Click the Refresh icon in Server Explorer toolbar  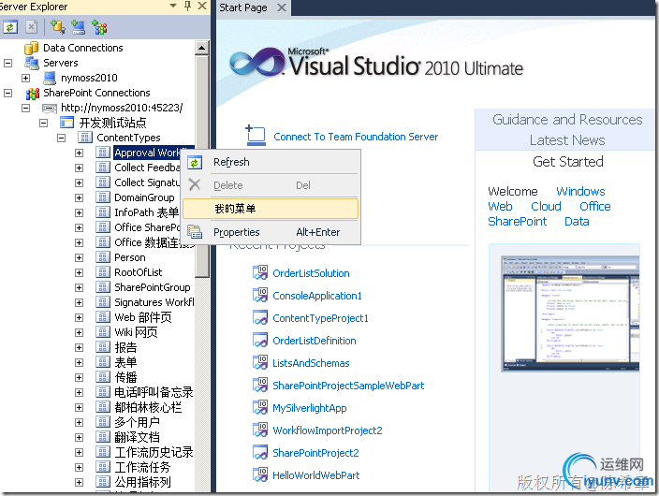pyautogui.click(x=10, y=27)
